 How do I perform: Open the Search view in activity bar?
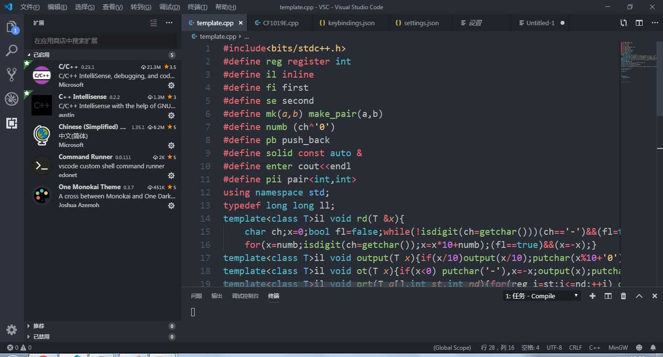click(12, 50)
